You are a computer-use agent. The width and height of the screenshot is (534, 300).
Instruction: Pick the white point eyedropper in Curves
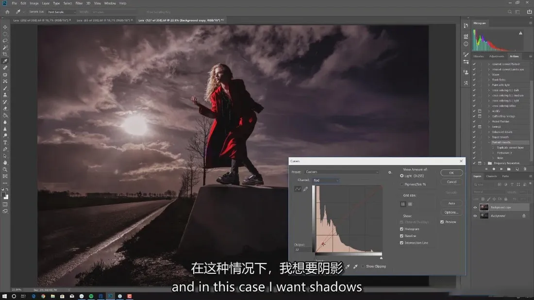tap(355, 267)
